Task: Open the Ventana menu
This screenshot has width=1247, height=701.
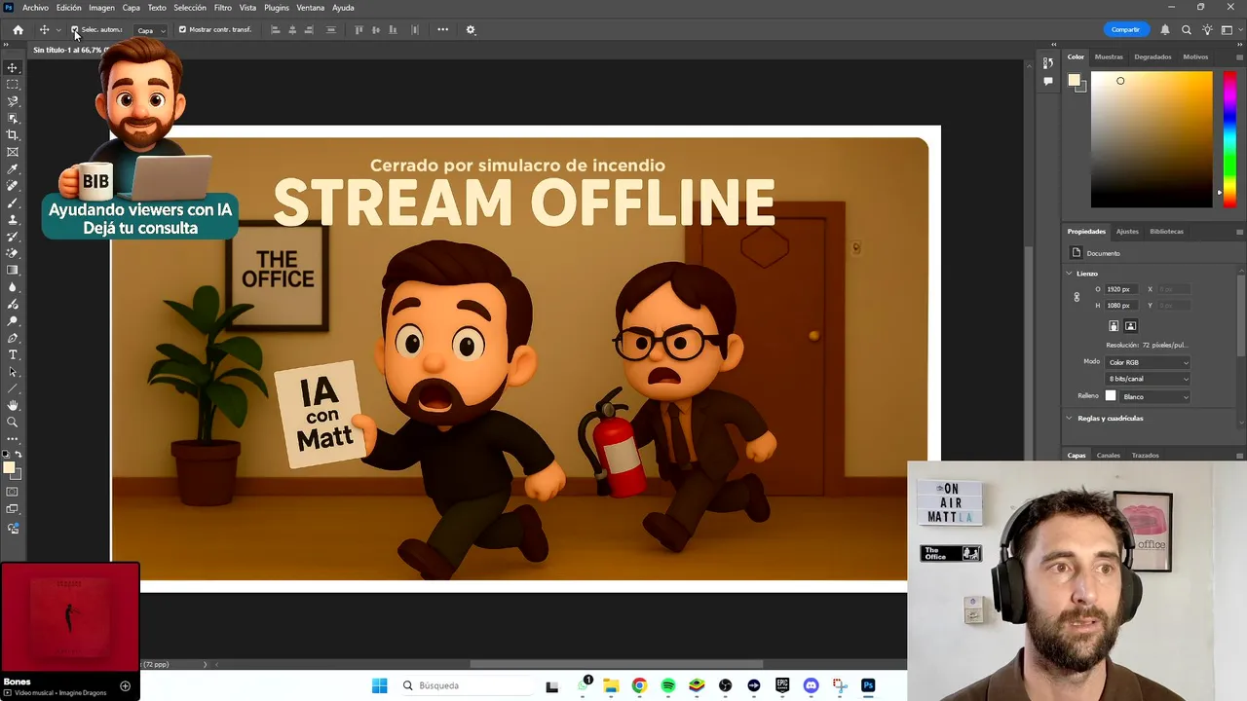Action: coord(310,8)
